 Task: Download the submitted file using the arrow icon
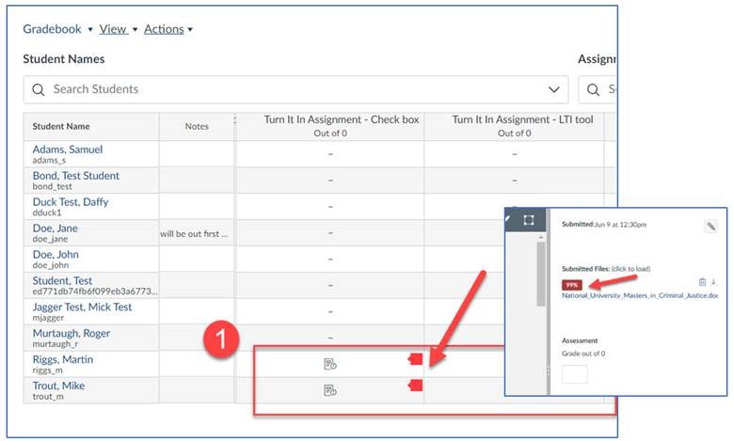(713, 282)
